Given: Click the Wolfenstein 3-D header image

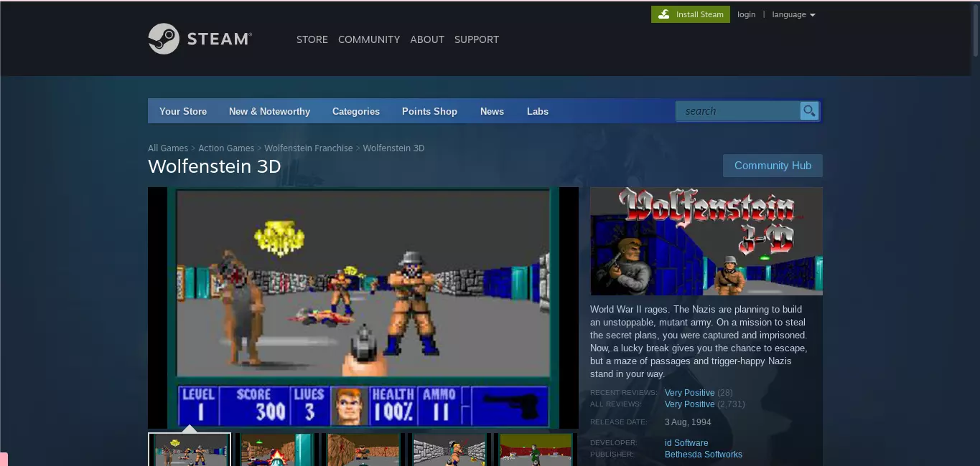Looking at the screenshot, I should pyautogui.click(x=706, y=242).
